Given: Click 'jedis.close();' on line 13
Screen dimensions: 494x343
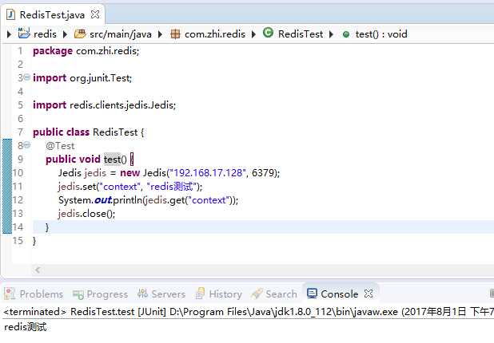Looking at the screenshot, I should pos(87,214).
